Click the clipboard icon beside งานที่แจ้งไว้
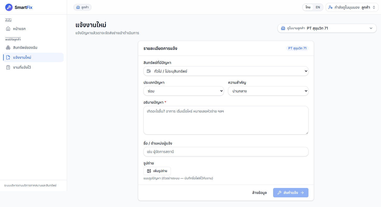Screen dimensions: 381x207 pyautogui.click(x=8, y=67)
